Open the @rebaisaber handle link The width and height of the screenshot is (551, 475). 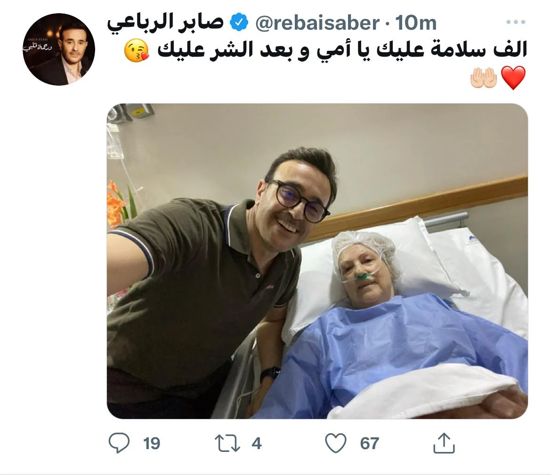point(317,23)
